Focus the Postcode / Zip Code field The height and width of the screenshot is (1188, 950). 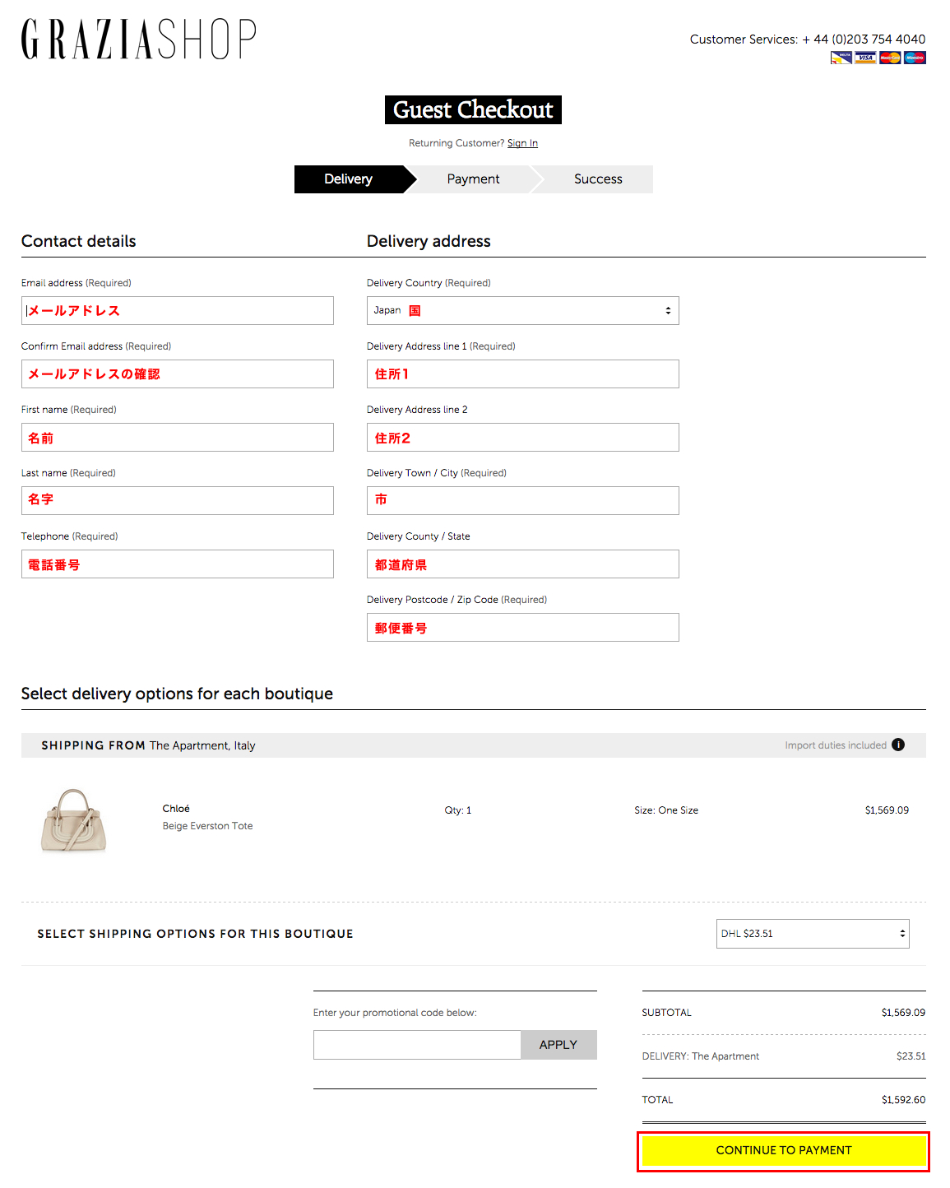pos(523,627)
